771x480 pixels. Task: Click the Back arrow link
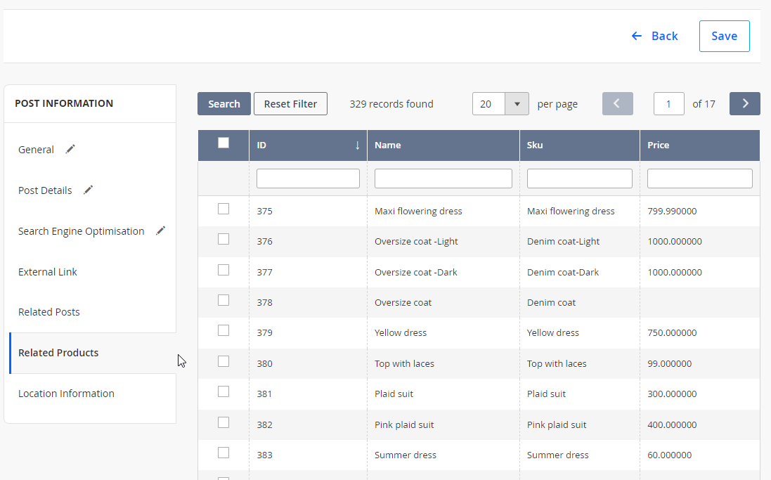(654, 36)
